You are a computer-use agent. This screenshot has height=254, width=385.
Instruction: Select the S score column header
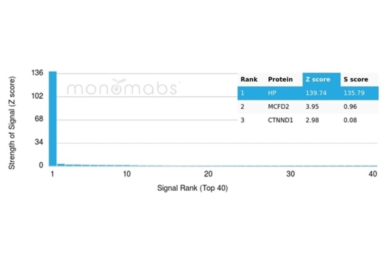pos(355,80)
